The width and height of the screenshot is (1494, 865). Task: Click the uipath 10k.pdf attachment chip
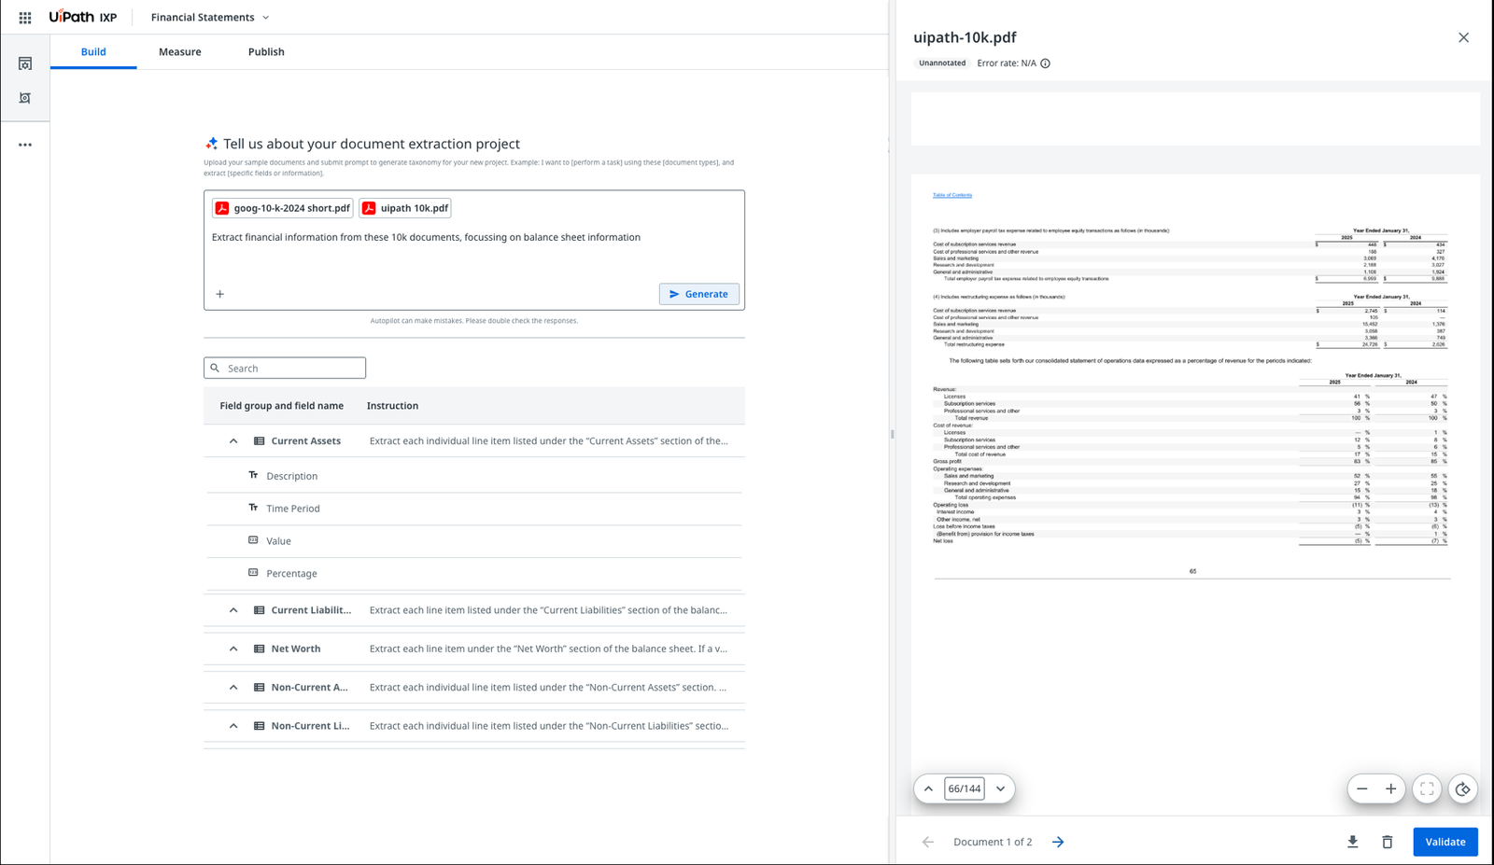[405, 208]
